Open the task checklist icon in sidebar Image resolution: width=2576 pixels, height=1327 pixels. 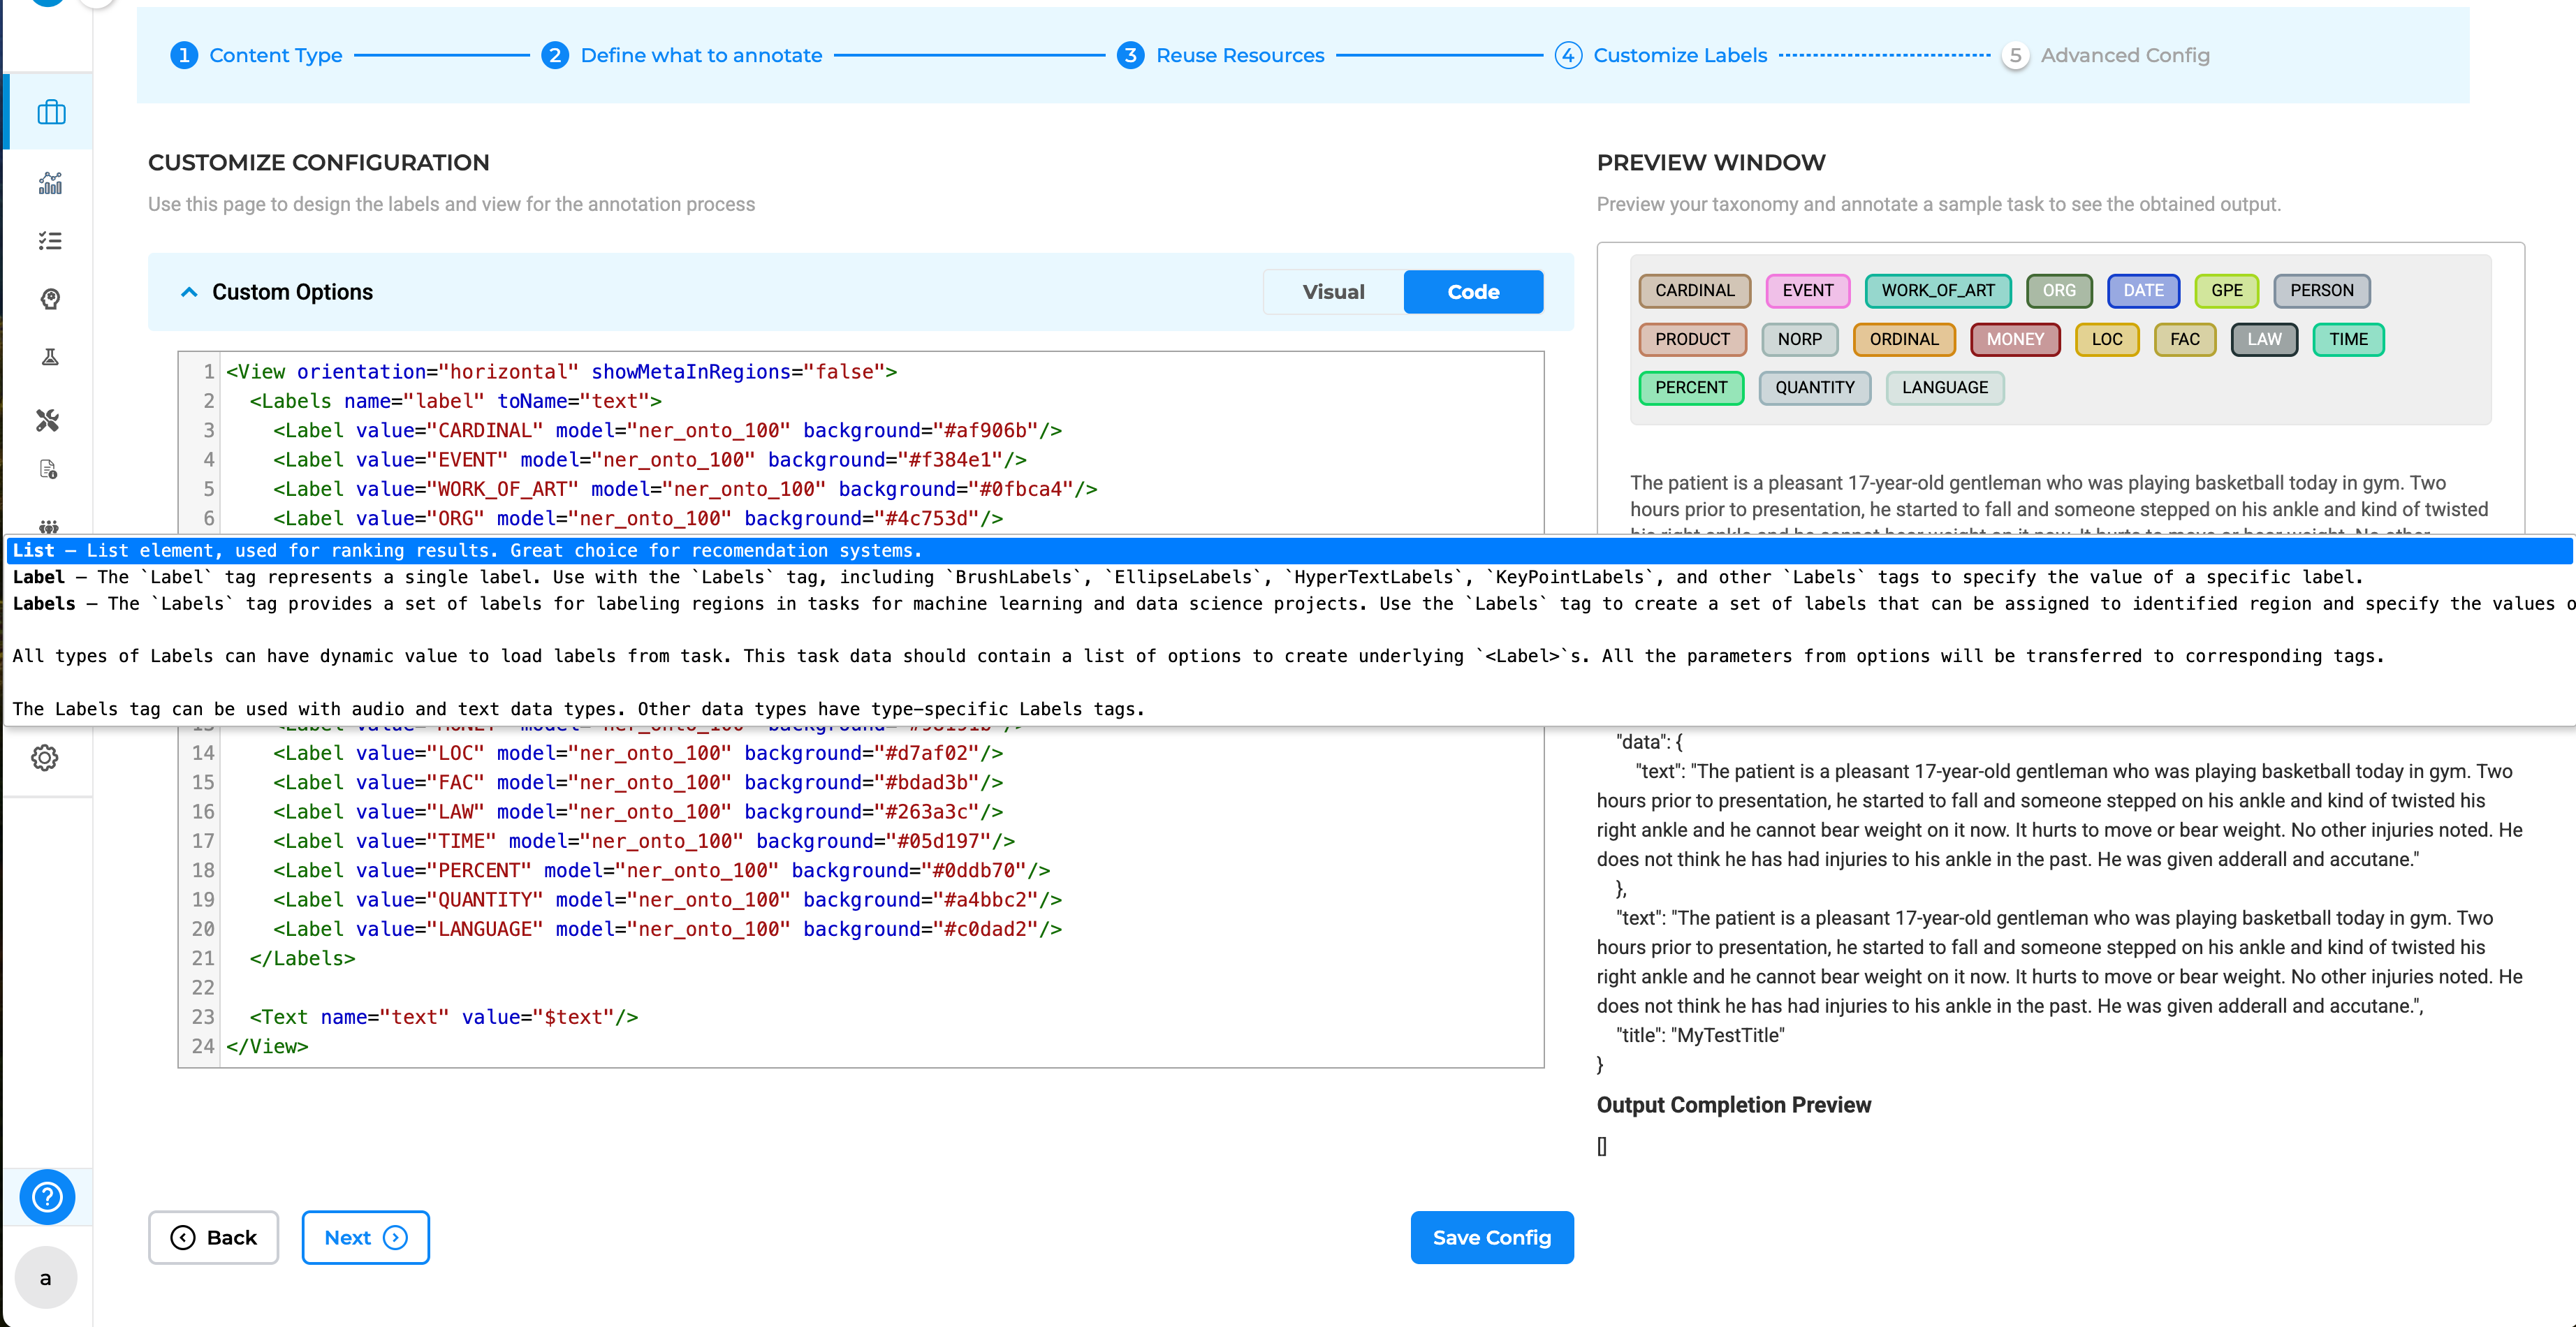[x=50, y=241]
